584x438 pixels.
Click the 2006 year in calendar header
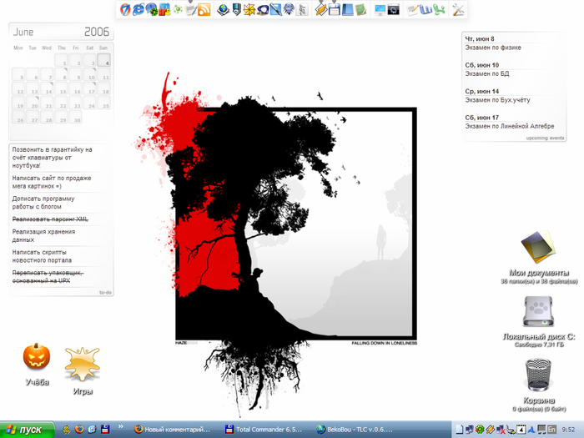coord(97,32)
